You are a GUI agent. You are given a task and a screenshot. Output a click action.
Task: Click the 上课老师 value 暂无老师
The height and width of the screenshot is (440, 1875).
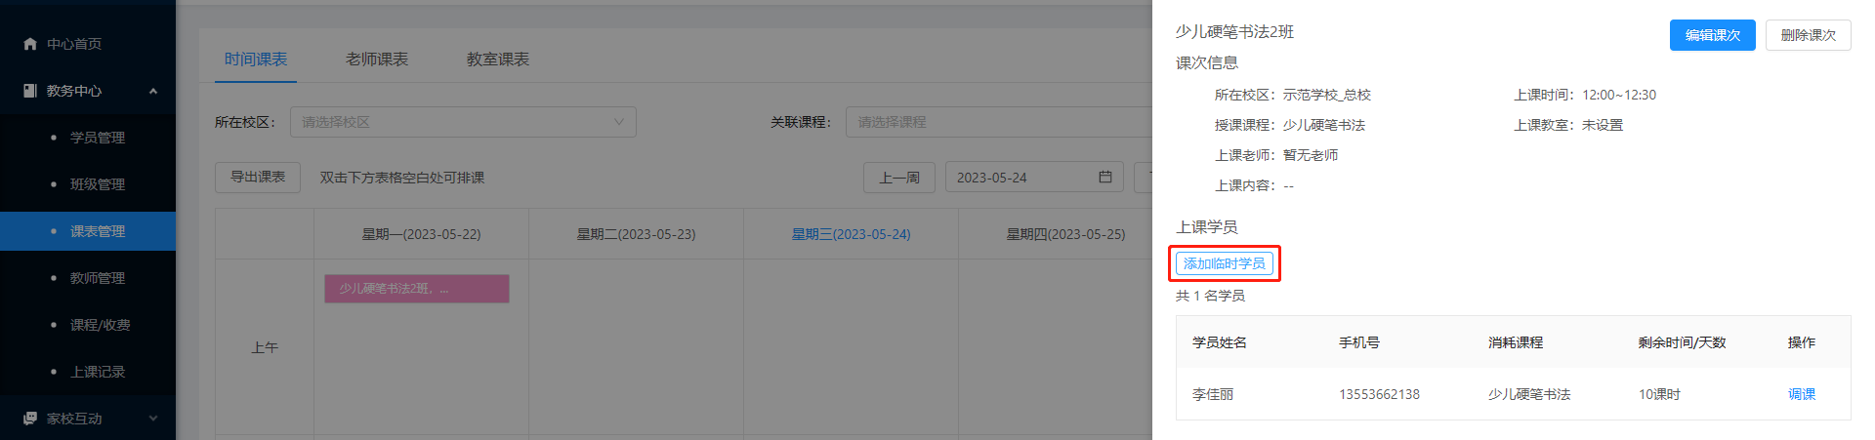1311,155
